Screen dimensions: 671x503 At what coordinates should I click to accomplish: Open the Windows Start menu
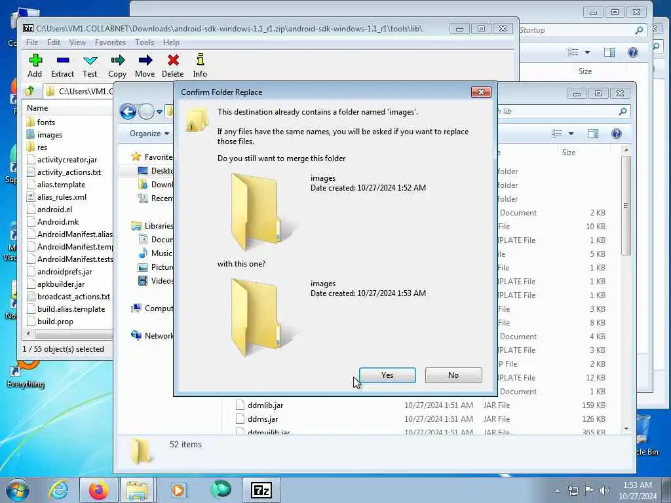click(x=17, y=490)
